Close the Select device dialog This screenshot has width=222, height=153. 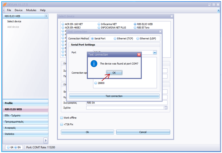tap(172, 16)
